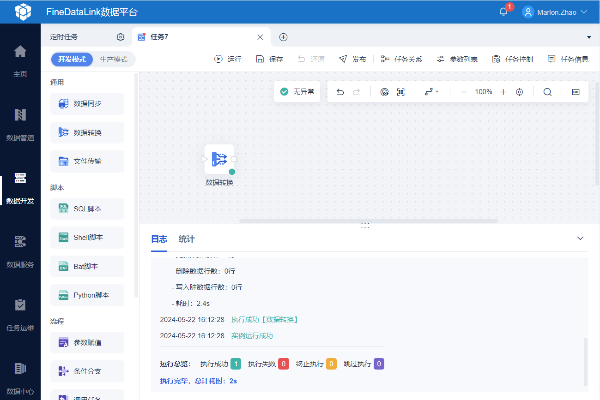
Task: Click the 实例运行成功 log entry
Action: tap(252, 336)
